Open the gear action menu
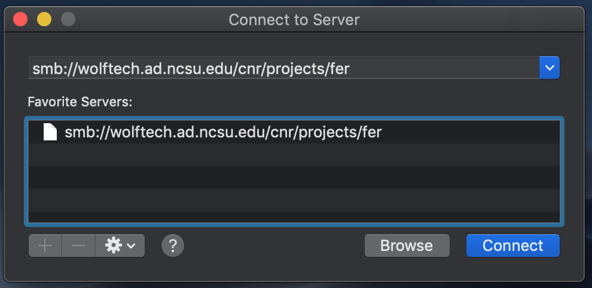This screenshot has width=592, height=288. (120, 246)
